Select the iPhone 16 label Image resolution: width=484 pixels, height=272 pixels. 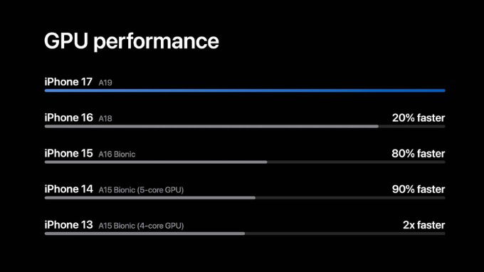pyautogui.click(x=69, y=117)
